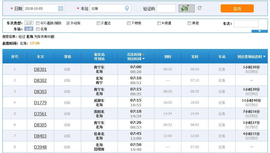Image resolution: width=270 pixels, height=153 pixels.
Task: Click the 14:34 发时 cell for D3561
Action: (195, 114)
